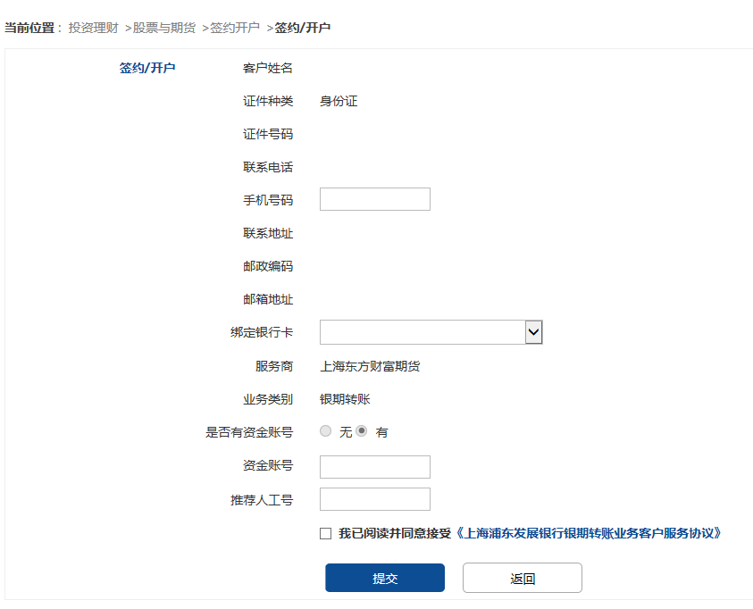Image resolution: width=753 pixels, height=609 pixels.
Task: Open the 投资理财 breadcrumb link
Action: coord(93,28)
